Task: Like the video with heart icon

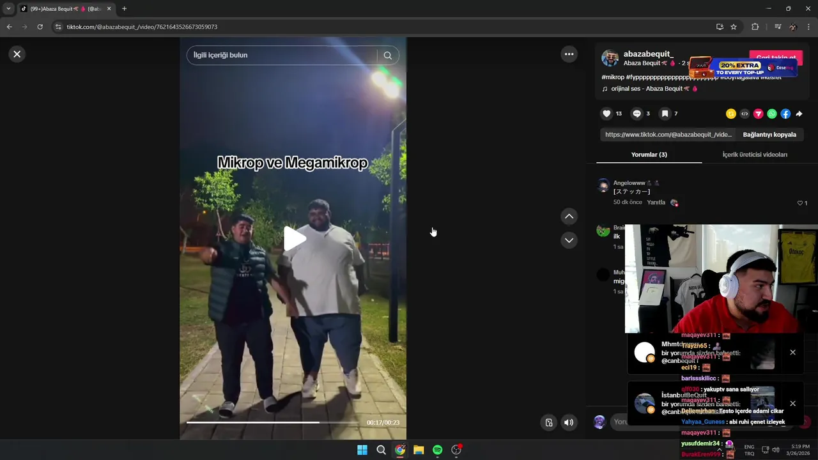Action: pyautogui.click(x=606, y=114)
